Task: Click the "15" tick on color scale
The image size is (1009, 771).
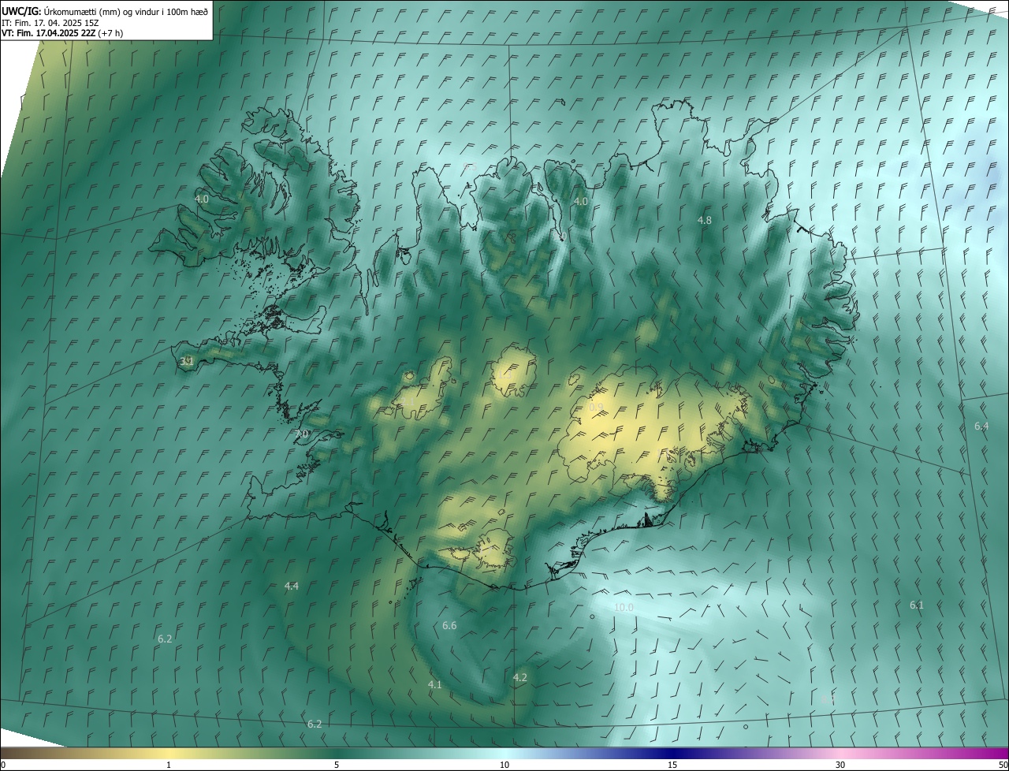Action: tap(672, 765)
